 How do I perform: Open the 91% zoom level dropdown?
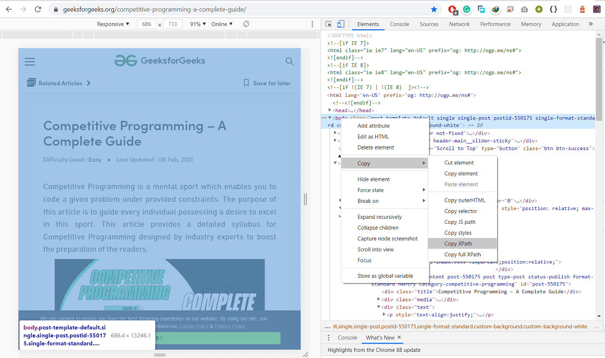pos(198,24)
